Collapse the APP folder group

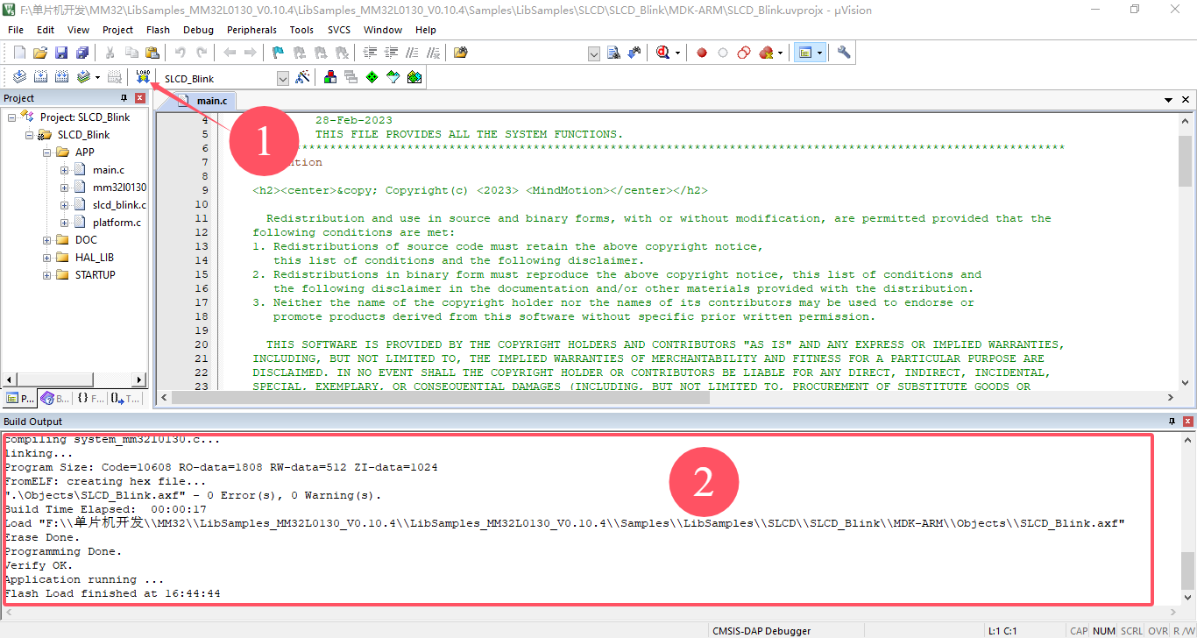click(x=47, y=152)
